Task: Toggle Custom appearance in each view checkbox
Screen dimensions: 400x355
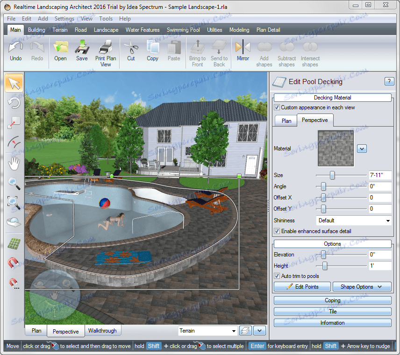Action: coord(277,107)
